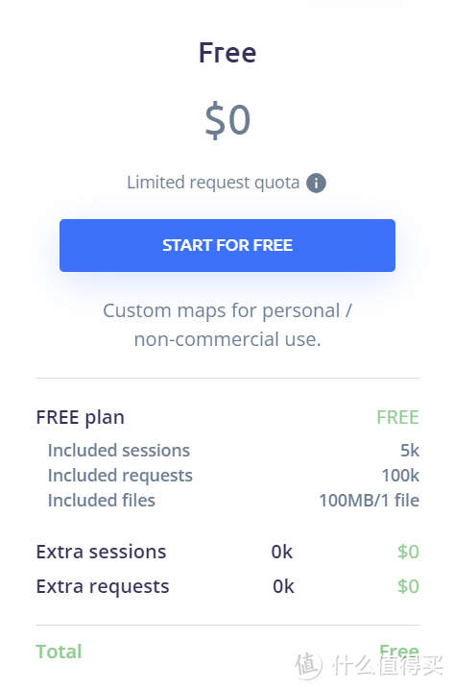Click the Included files label
The width and height of the screenshot is (454, 690).
(102, 501)
